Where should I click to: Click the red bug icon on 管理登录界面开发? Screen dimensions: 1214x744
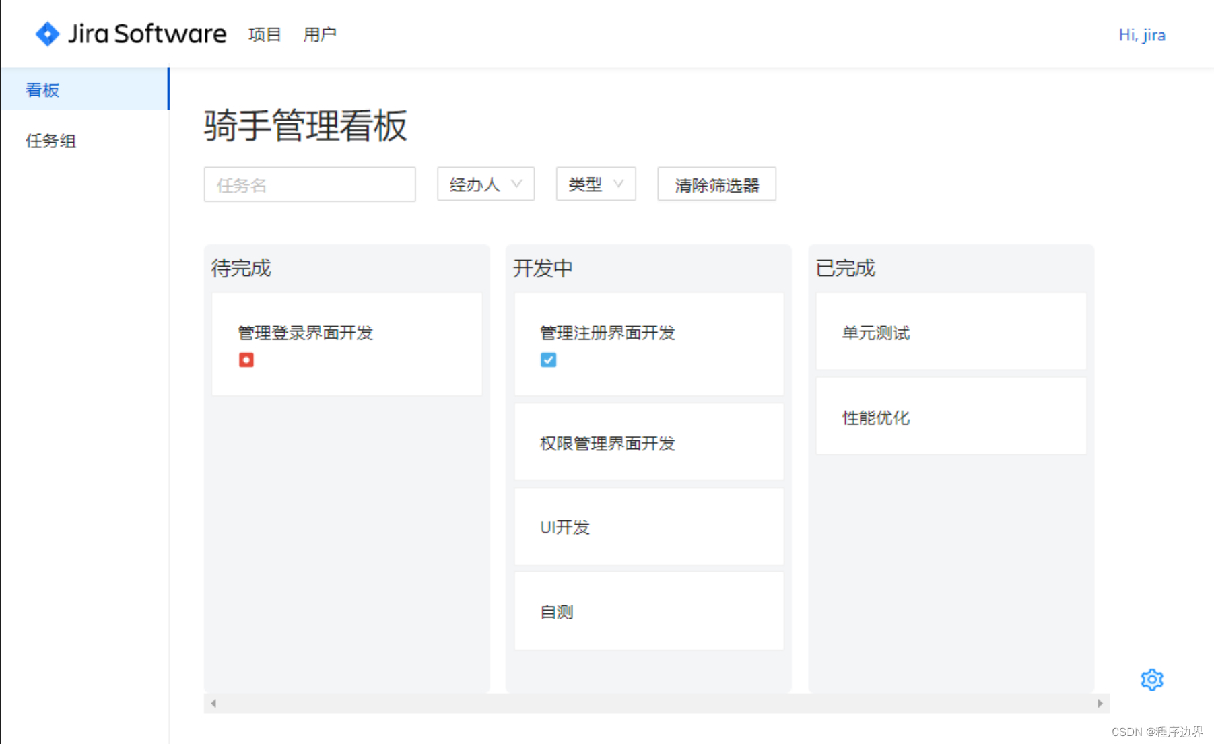(246, 360)
